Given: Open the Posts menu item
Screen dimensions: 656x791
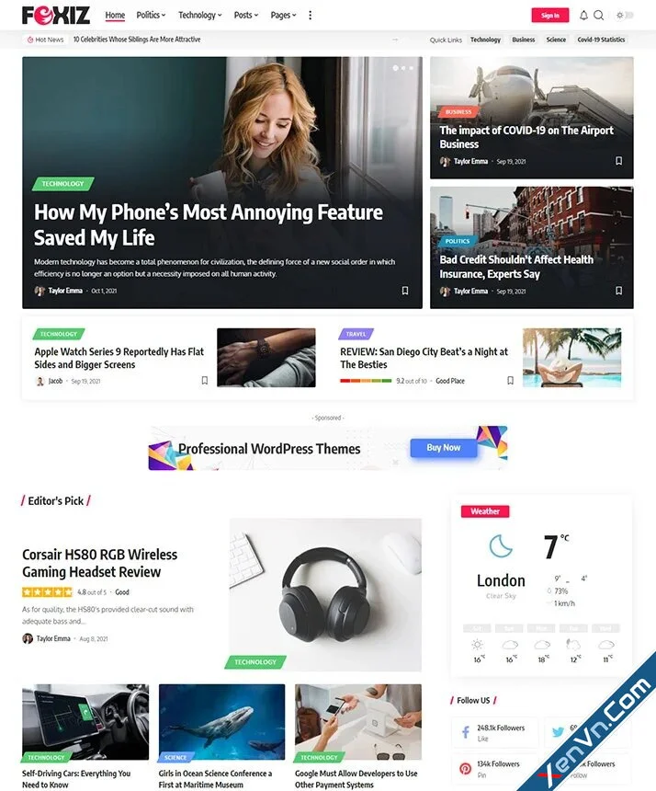Looking at the screenshot, I should tap(246, 15).
